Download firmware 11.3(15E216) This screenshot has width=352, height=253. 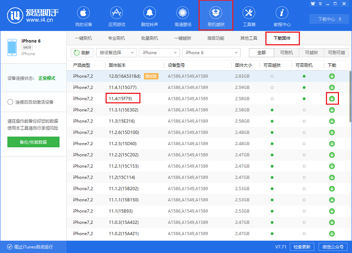coord(332,121)
